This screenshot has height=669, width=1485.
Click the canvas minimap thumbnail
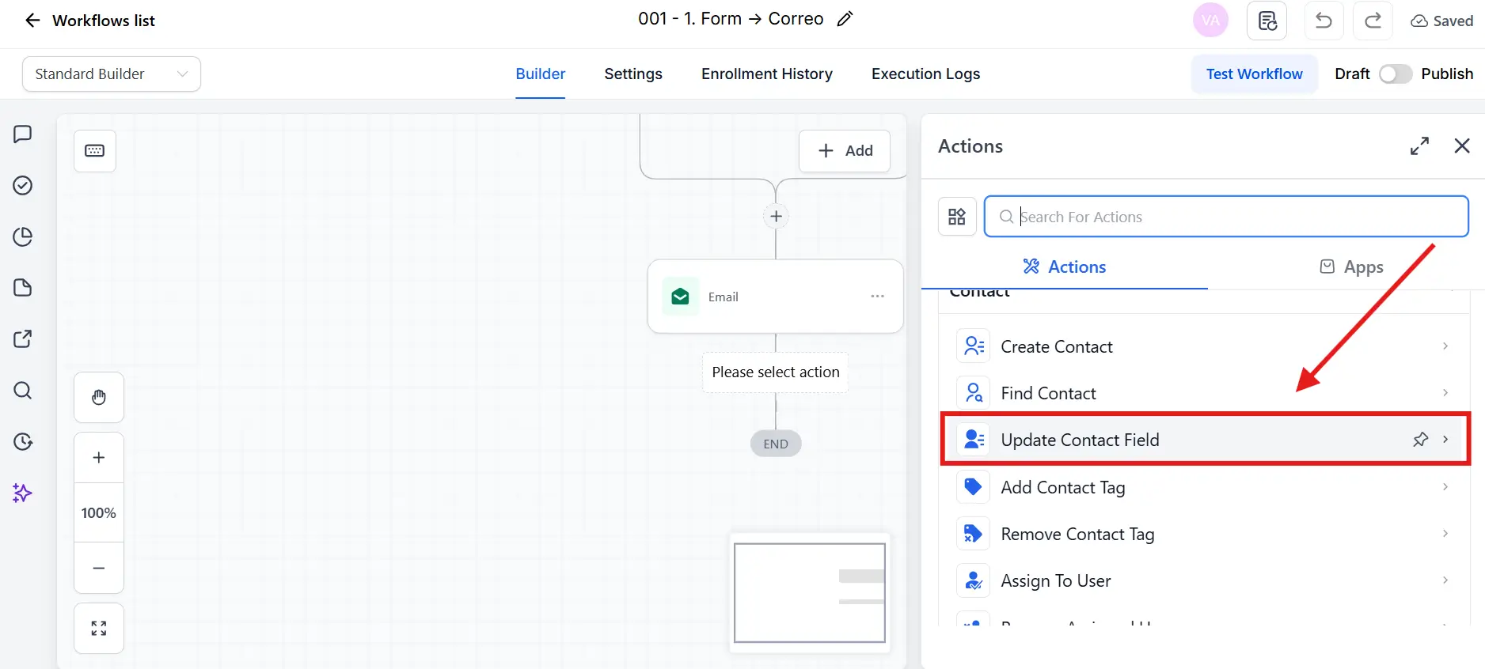click(x=810, y=593)
